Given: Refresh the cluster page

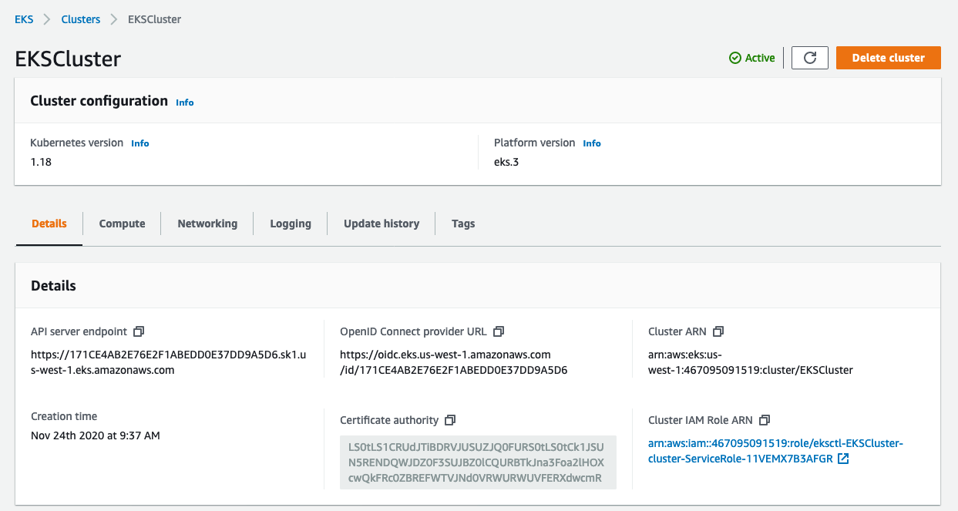Looking at the screenshot, I should click(x=809, y=58).
